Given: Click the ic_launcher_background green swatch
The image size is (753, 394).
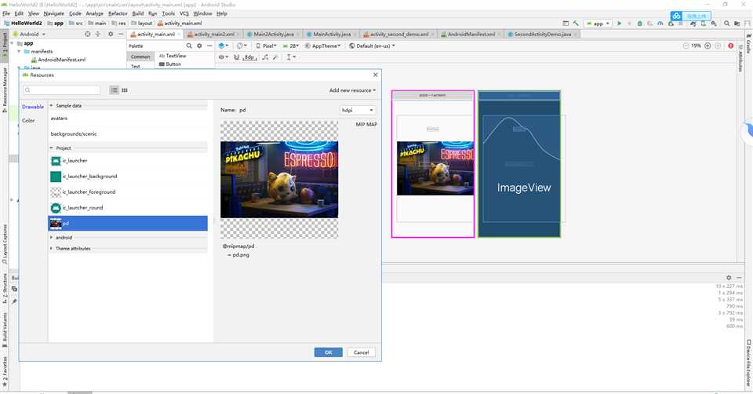Looking at the screenshot, I should (56, 177).
